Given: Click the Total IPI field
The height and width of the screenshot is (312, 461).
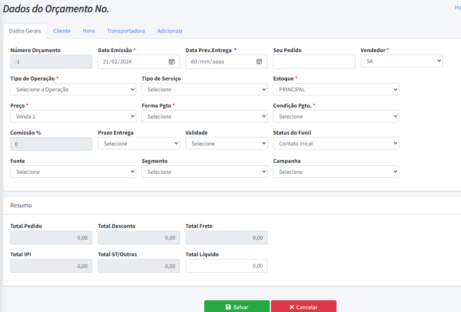Looking at the screenshot, I should click(x=51, y=266).
